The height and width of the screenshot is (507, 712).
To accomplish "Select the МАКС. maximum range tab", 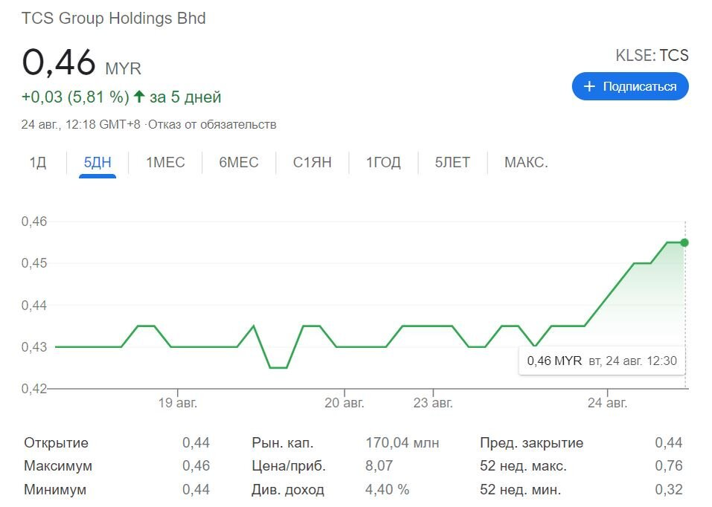I will pyautogui.click(x=526, y=163).
